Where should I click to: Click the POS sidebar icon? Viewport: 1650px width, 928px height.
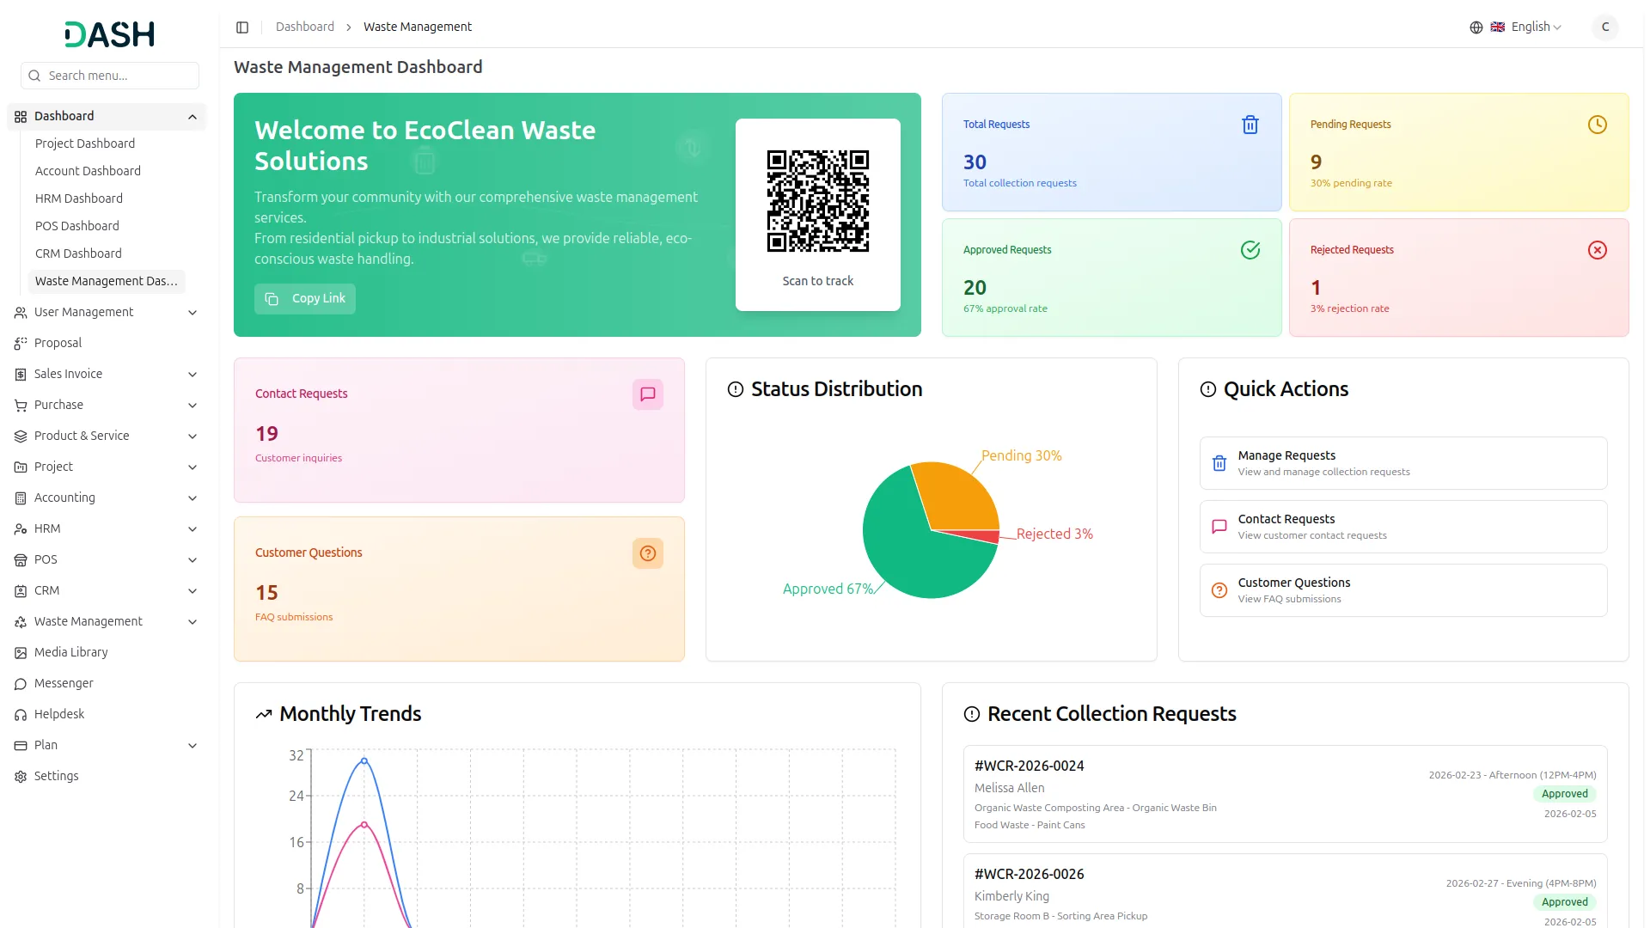click(21, 560)
